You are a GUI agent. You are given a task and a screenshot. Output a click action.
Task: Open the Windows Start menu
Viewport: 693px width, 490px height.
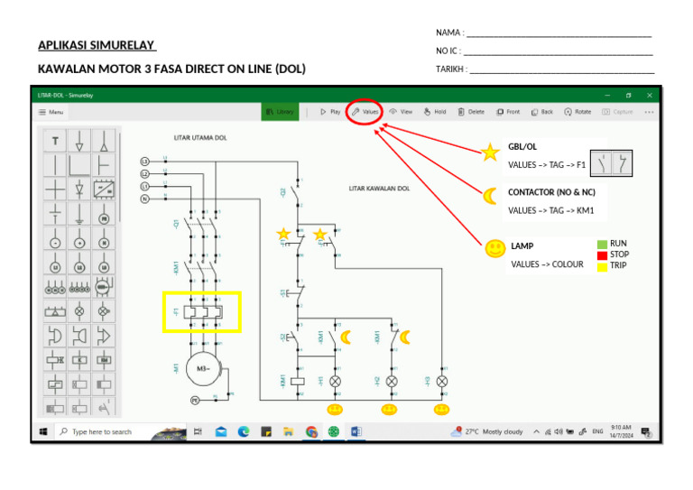43,431
